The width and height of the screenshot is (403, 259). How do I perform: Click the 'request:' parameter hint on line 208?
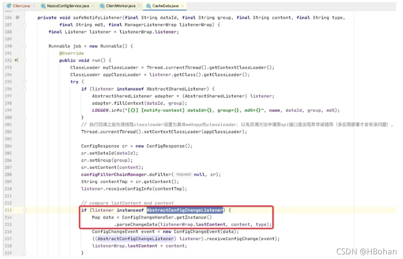[184, 174]
